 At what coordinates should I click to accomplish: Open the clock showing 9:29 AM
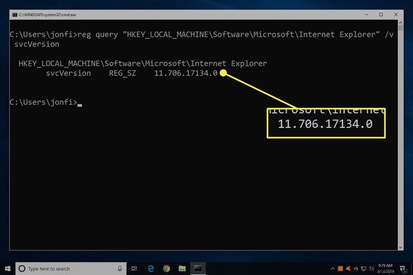coord(386,268)
